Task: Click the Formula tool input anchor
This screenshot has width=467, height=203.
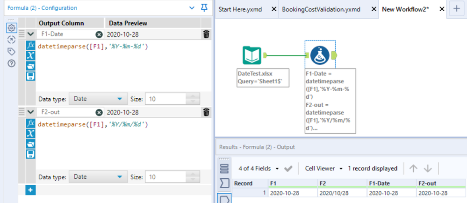Action: pos(307,55)
